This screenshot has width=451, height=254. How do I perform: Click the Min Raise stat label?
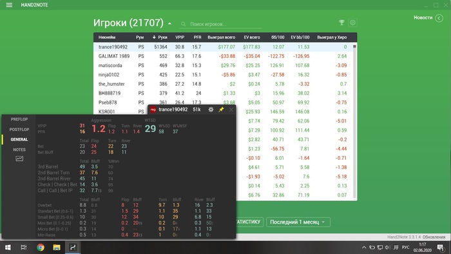[46, 235]
